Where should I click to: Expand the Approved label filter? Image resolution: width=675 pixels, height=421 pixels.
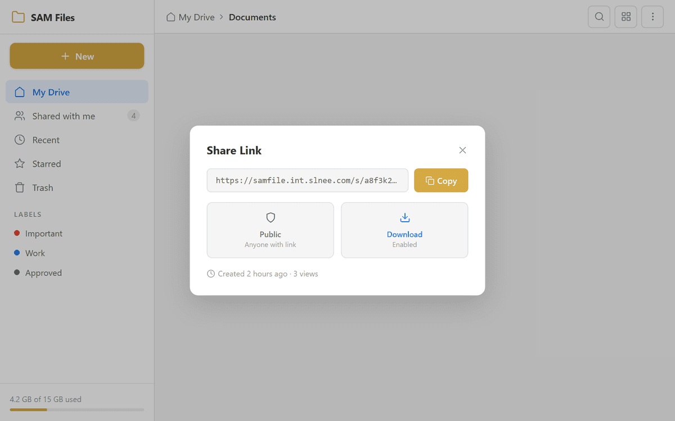click(x=42, y=272)
